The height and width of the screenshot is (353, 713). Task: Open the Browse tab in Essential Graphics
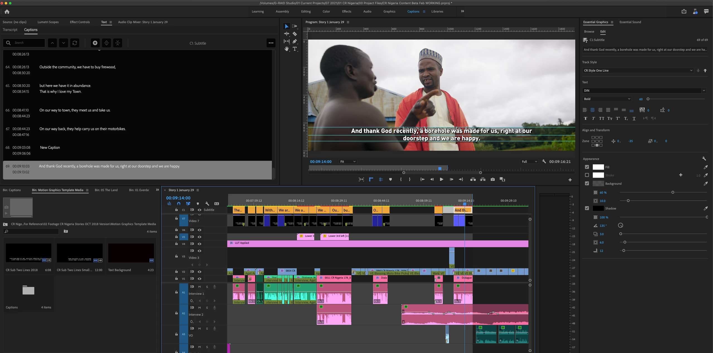click(589, 31)
